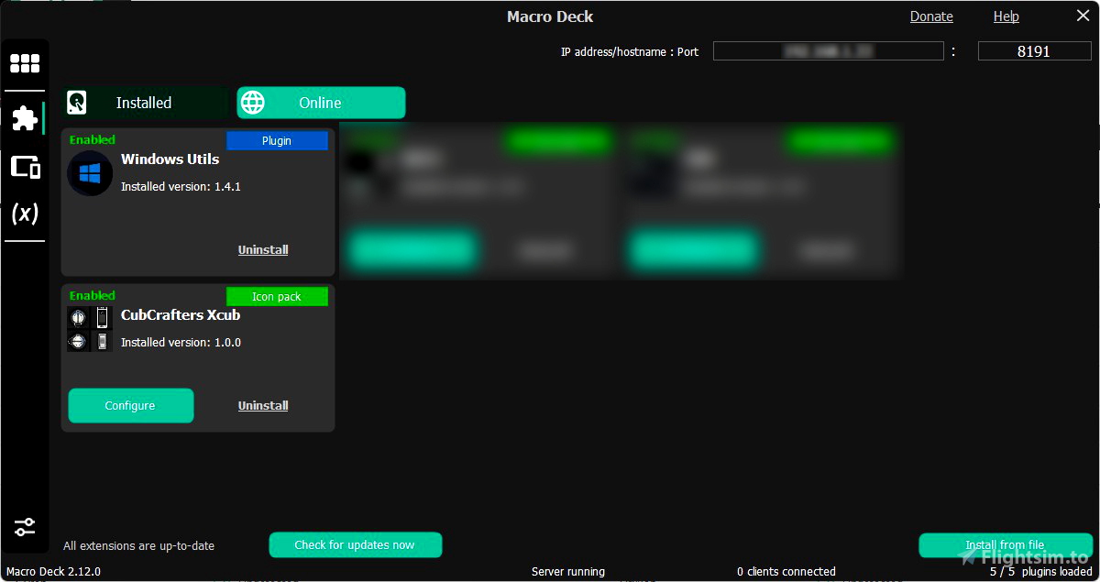Click Install from file button
The image size is (1100, 582).
[1005, 545]
